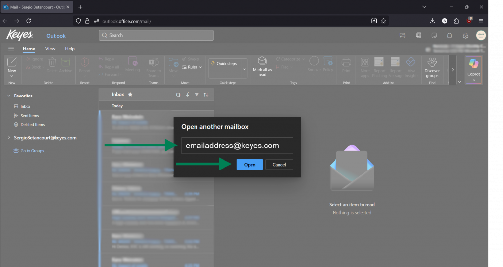Viewport: 503px width, 267px height.
Task: Cancel the Open another mailbox dialog
Action: [x=279, y=165]
